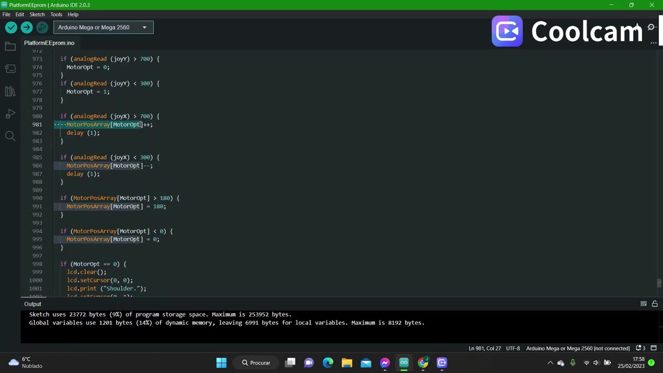Viewport: 663px width, 373px height.
Task: Click 'MotorPosArray[MotorOpt]--;' on line 986
Action: 110,165
